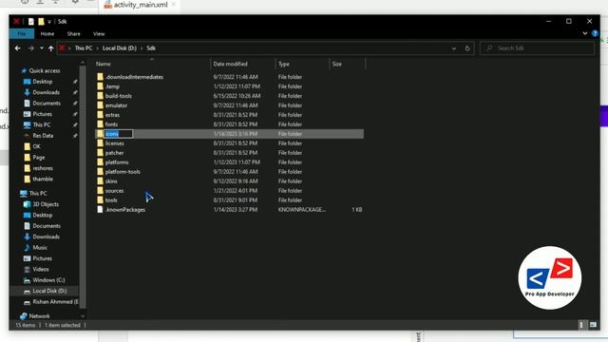Image resolution: width=608 pixels, height=342 pixels.
Task: Sort by Size column header
Action: [x=337, y=64]
